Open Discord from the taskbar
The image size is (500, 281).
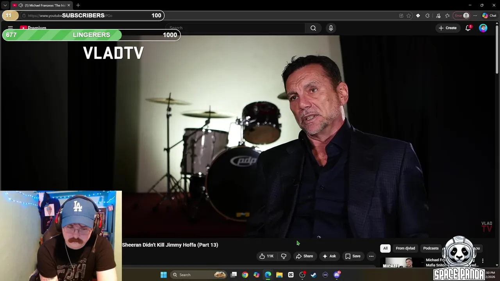coord(337,275)
